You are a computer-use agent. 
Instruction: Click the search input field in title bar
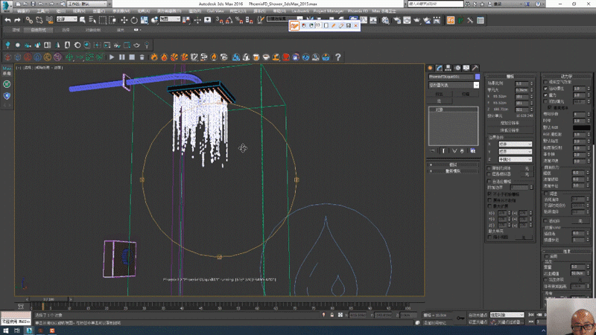click(436, 4)
